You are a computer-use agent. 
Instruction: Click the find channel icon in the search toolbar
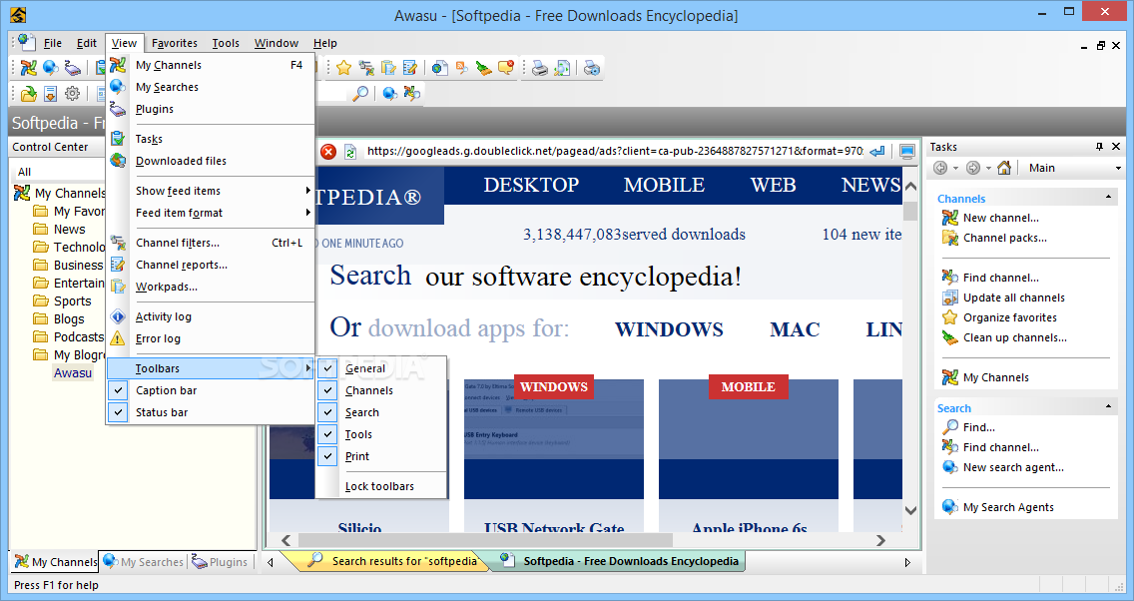tap(412, 93)
